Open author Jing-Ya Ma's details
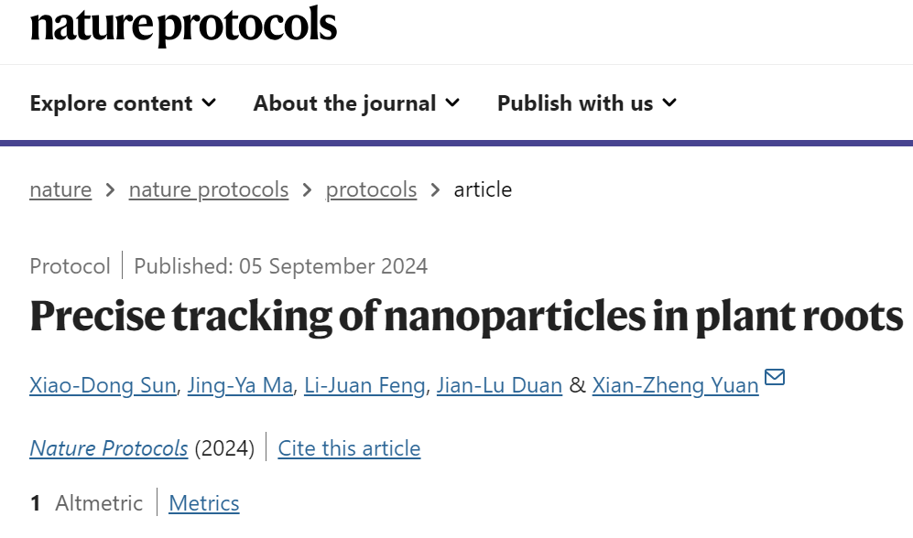 coord(240,385)
